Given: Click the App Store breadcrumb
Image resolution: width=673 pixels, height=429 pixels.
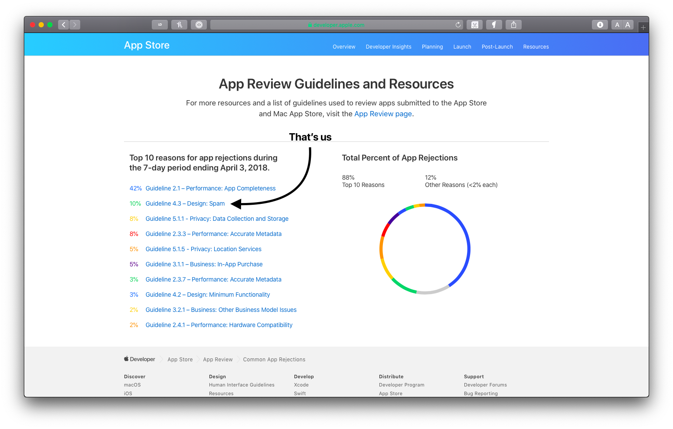Looking at the screenshot, I should point(180,360).
